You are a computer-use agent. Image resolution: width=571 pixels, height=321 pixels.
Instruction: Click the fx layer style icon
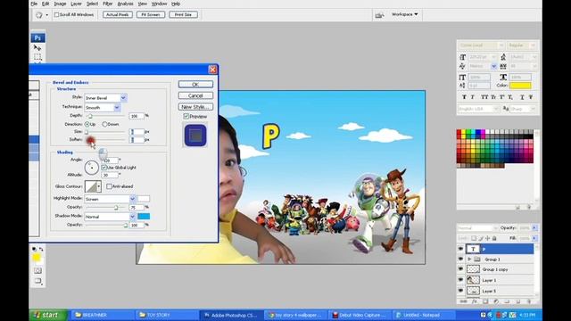click(x=474, y=301)
